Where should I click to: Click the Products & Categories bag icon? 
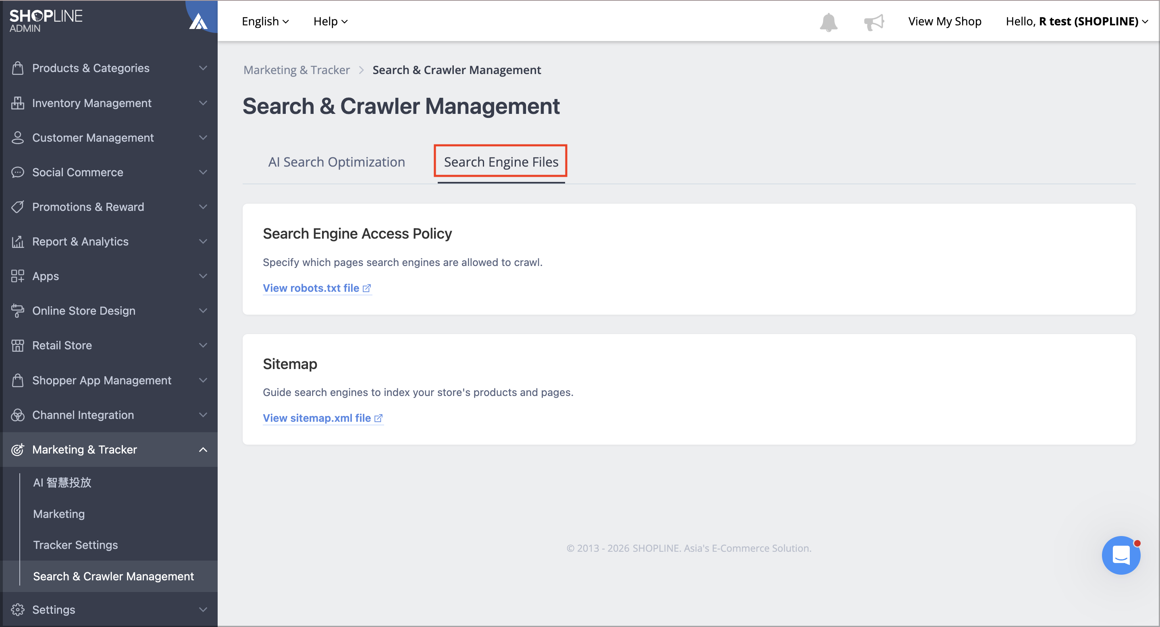pos(18,68)
